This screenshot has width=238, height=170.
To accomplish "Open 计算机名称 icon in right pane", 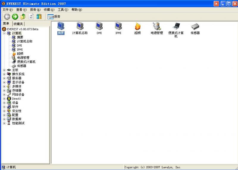I will point(80,29).
